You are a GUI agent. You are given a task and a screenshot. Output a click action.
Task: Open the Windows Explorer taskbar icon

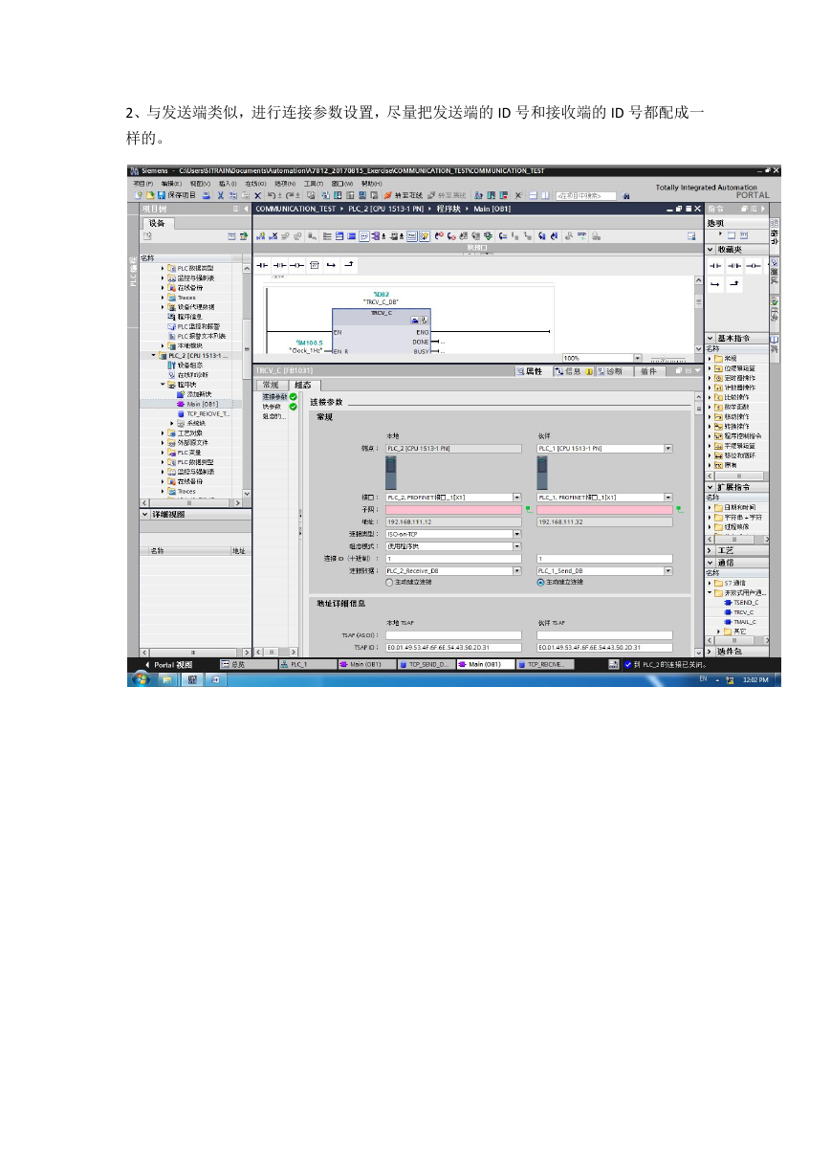[x=166, y=679]
